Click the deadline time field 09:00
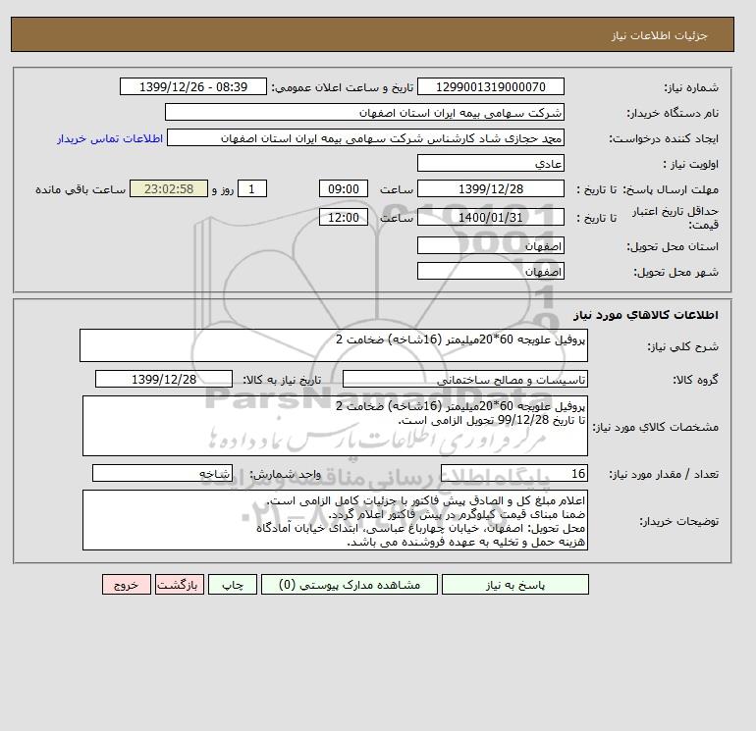 344,189
